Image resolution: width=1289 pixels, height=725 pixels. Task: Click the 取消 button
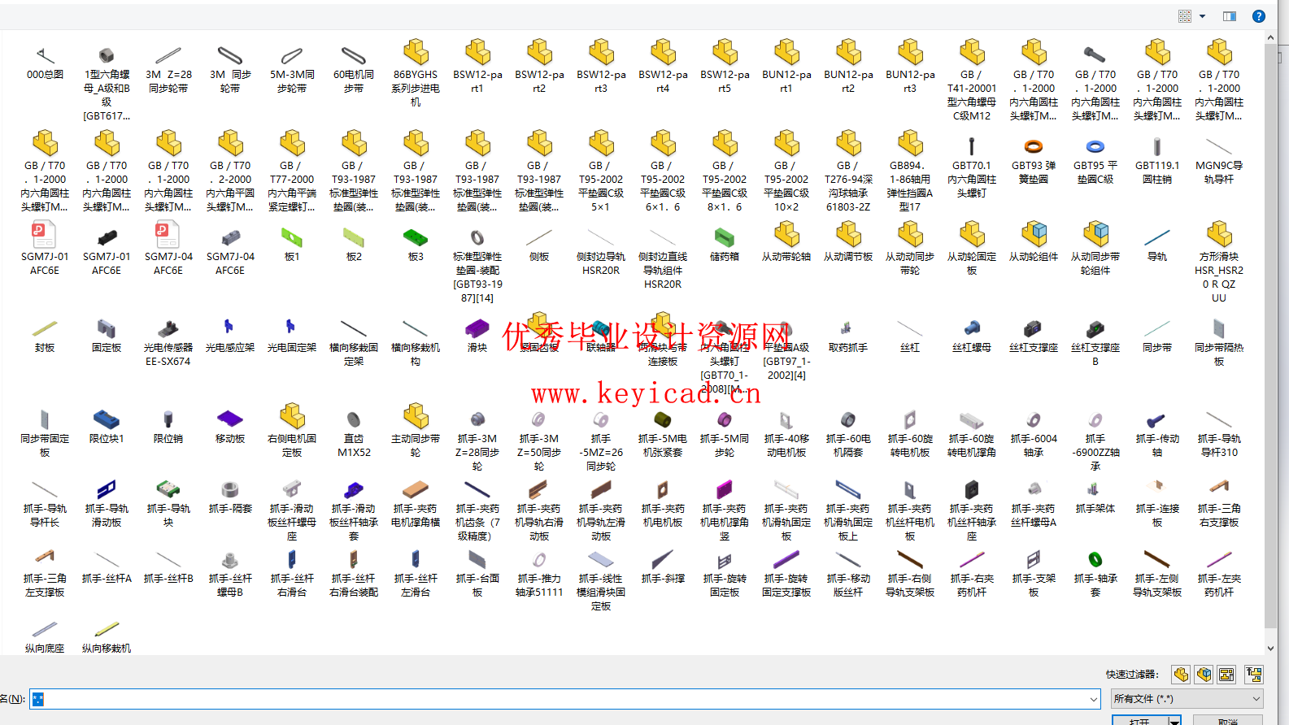tap(1227, 721)
